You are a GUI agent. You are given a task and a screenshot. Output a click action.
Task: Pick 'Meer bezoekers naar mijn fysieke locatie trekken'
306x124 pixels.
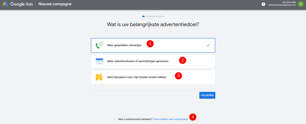(x=153, y=77)
